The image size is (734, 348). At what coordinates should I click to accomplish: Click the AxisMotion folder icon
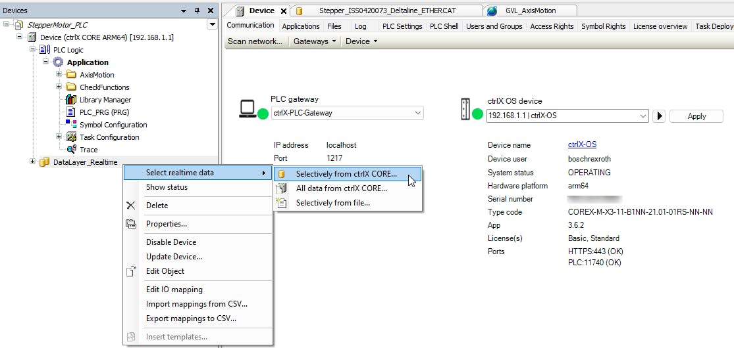tap(70, 75)
